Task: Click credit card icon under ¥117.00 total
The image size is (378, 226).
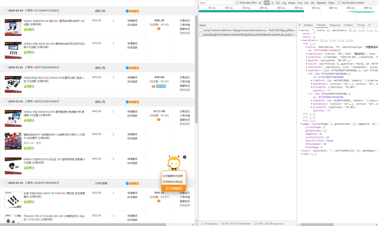Action: (159, 120)
